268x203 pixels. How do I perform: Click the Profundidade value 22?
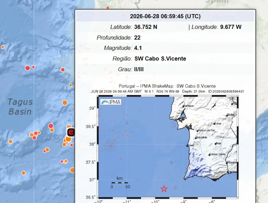click(x=137, y=38)
